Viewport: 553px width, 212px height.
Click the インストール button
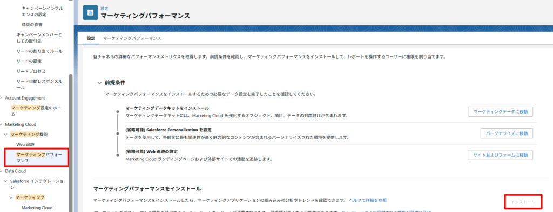click(523, 202)
